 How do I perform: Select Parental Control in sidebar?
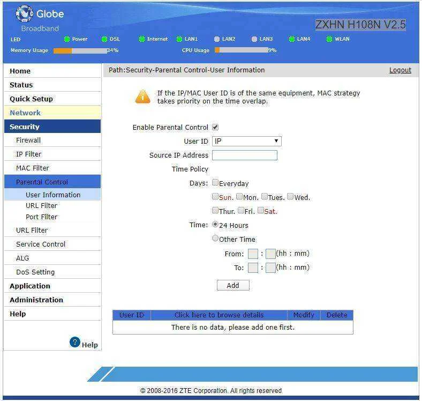52,182
